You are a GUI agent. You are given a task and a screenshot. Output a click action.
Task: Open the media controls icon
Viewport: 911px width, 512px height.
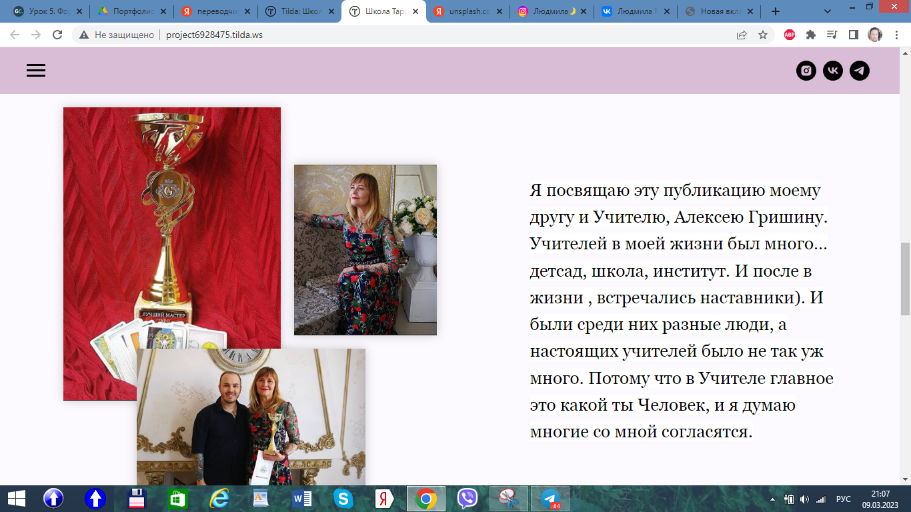(832, 35)
